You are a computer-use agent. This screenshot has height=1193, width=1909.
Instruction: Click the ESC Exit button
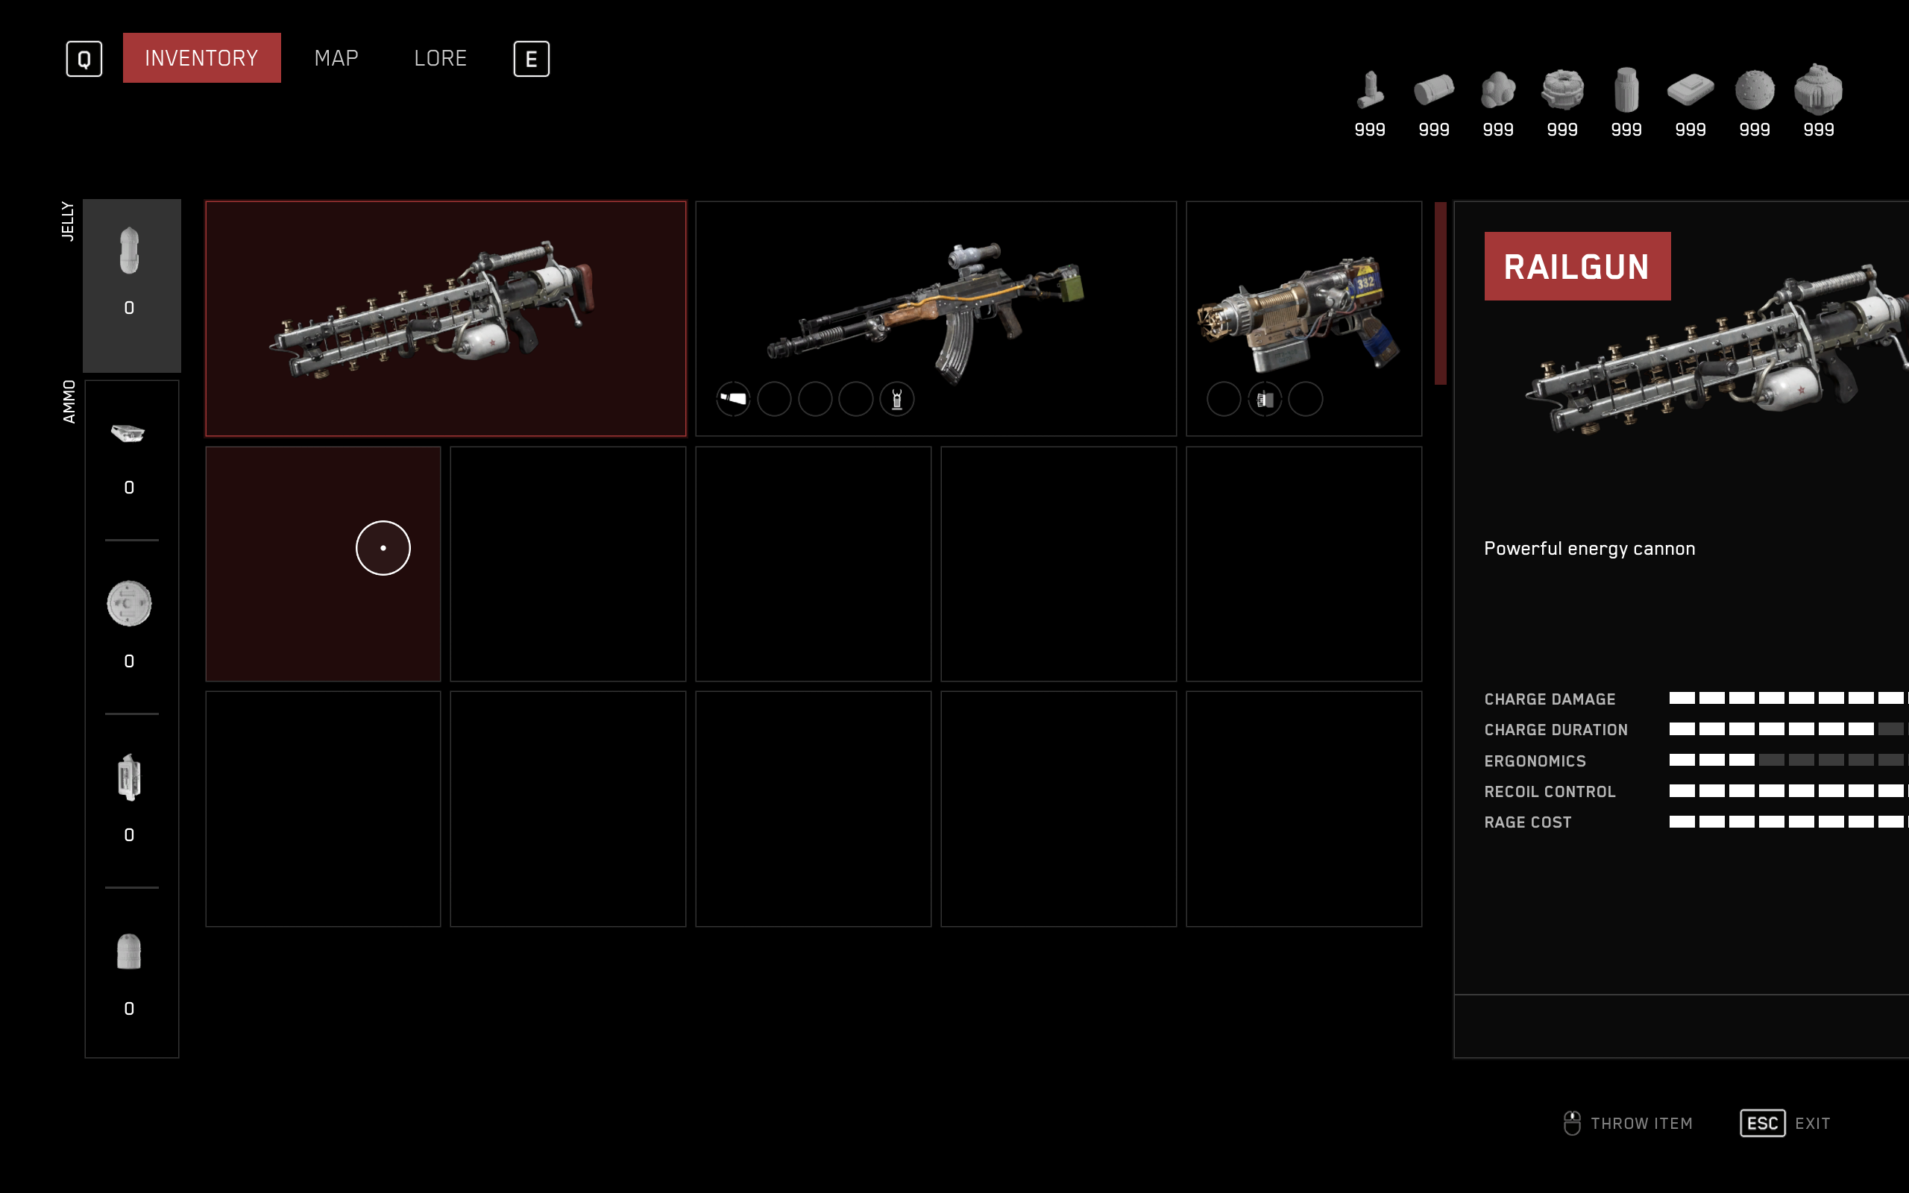pyautogui.click(x=1784, y=1123)
